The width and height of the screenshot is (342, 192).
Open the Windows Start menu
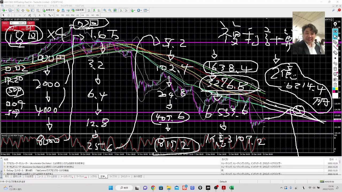(111, 188)
